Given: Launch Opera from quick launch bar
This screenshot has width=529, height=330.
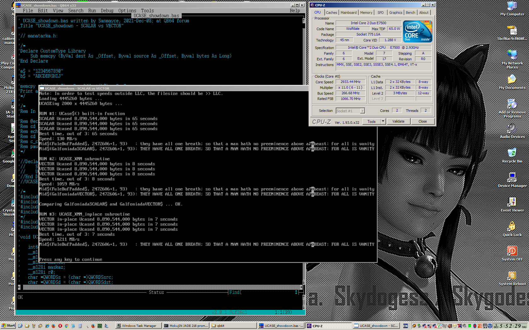Looking at the screenshot, I should pos(60,326).
